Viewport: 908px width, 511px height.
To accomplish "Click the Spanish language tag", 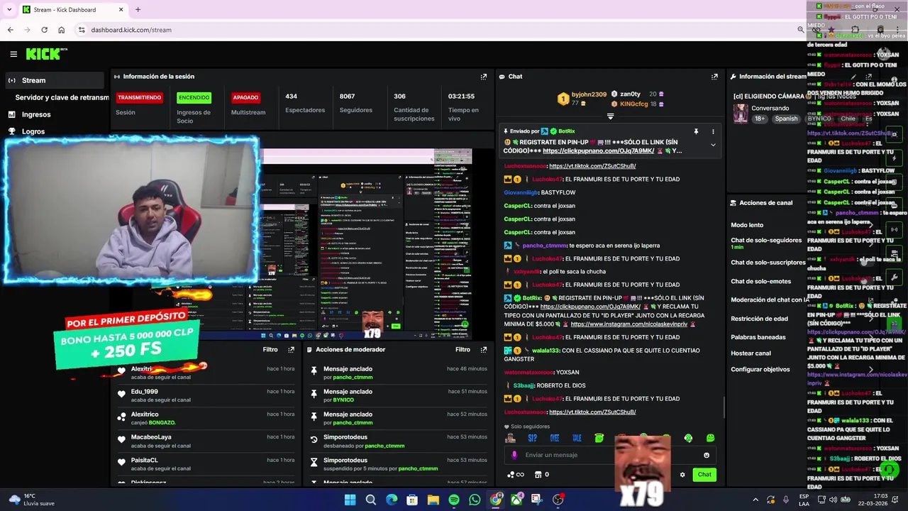I will 786,119.
